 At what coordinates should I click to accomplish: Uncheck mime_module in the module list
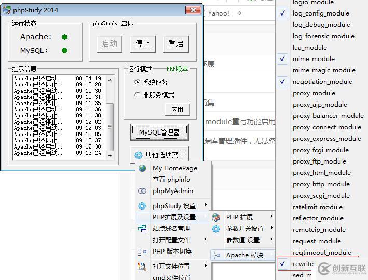tap(282, 59)
